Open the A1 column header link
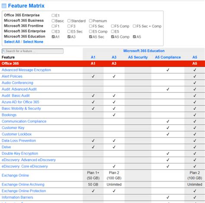The height and width of the screenshot is (203, 205). point(93,57)
